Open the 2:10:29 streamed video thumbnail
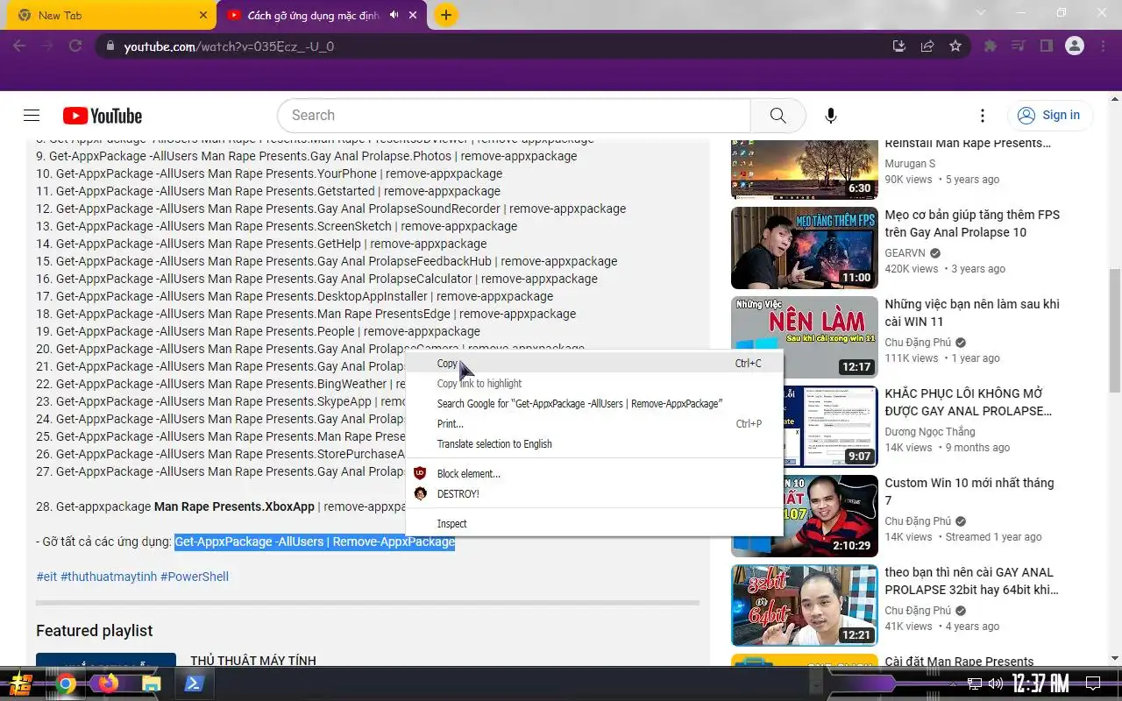 (804, 516)
